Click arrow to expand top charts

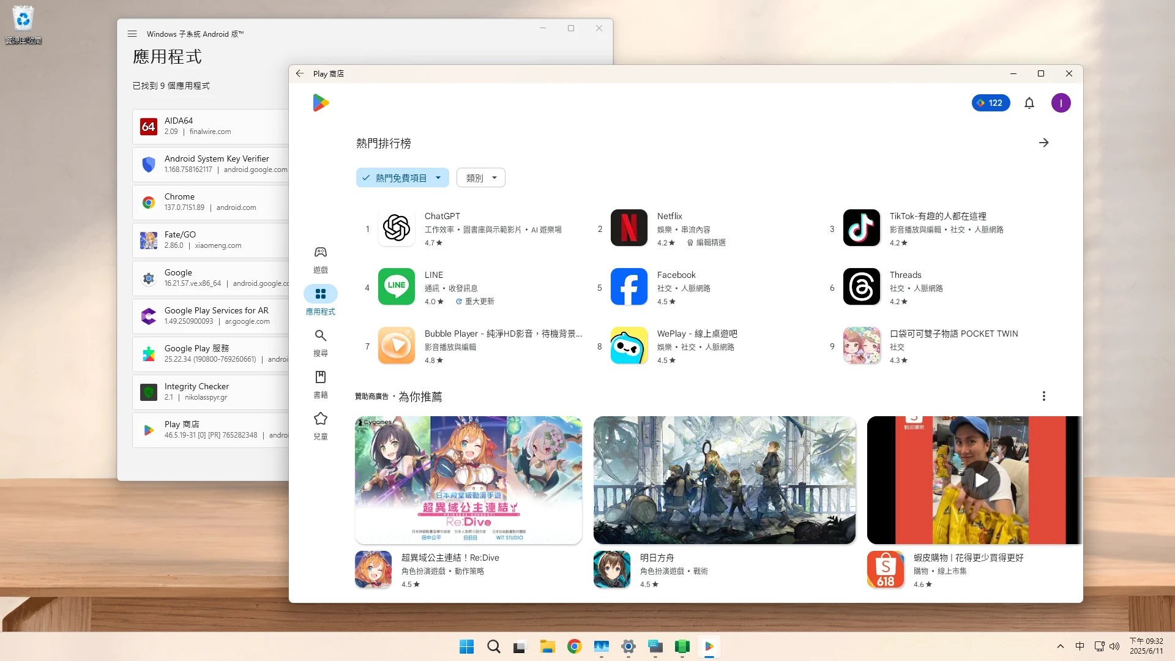(1043, 143)
